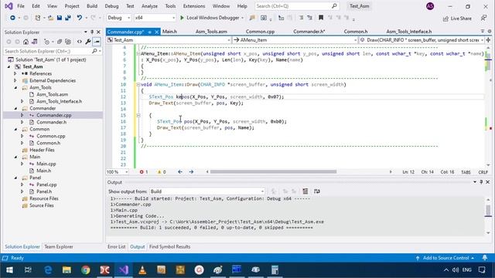This screenshot has height=278, width=495.
Task: Open the Test_Asm project scope dropdown
Action: (x=169, y=40)
